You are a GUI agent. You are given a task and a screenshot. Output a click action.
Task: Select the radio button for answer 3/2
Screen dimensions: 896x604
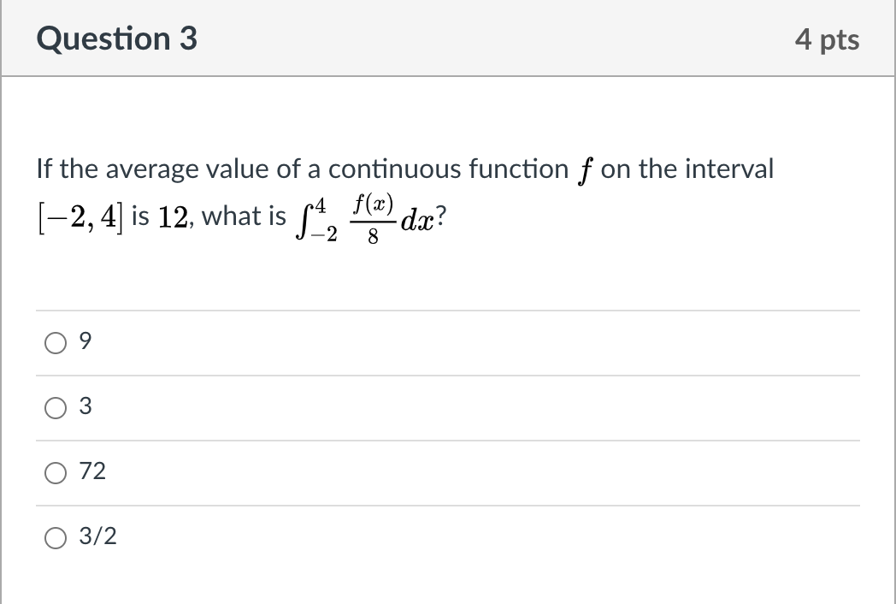pyautogui.click(x=56, y=537)
